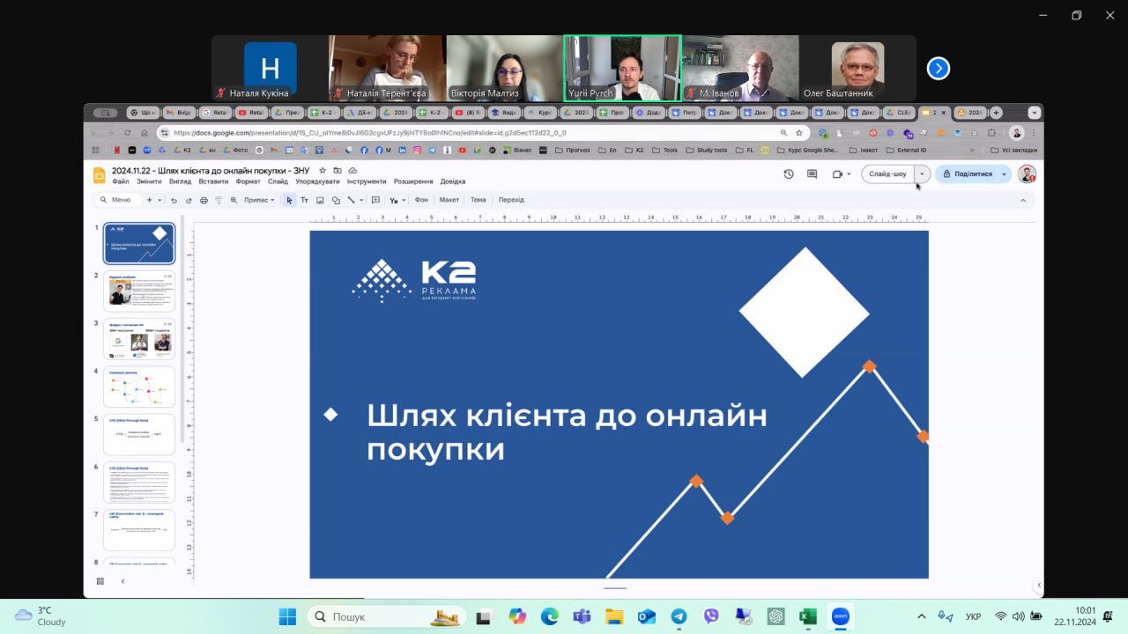
Task: Click the Windows Start button
Action: [287, 616]
